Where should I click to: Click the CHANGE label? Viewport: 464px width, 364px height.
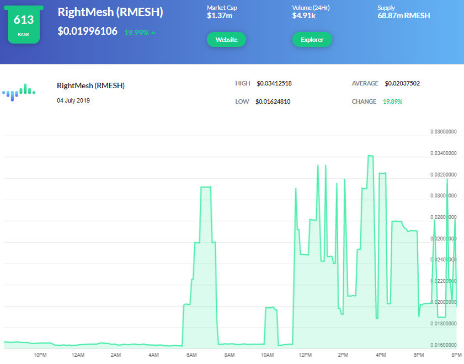[x=364, y=101]
